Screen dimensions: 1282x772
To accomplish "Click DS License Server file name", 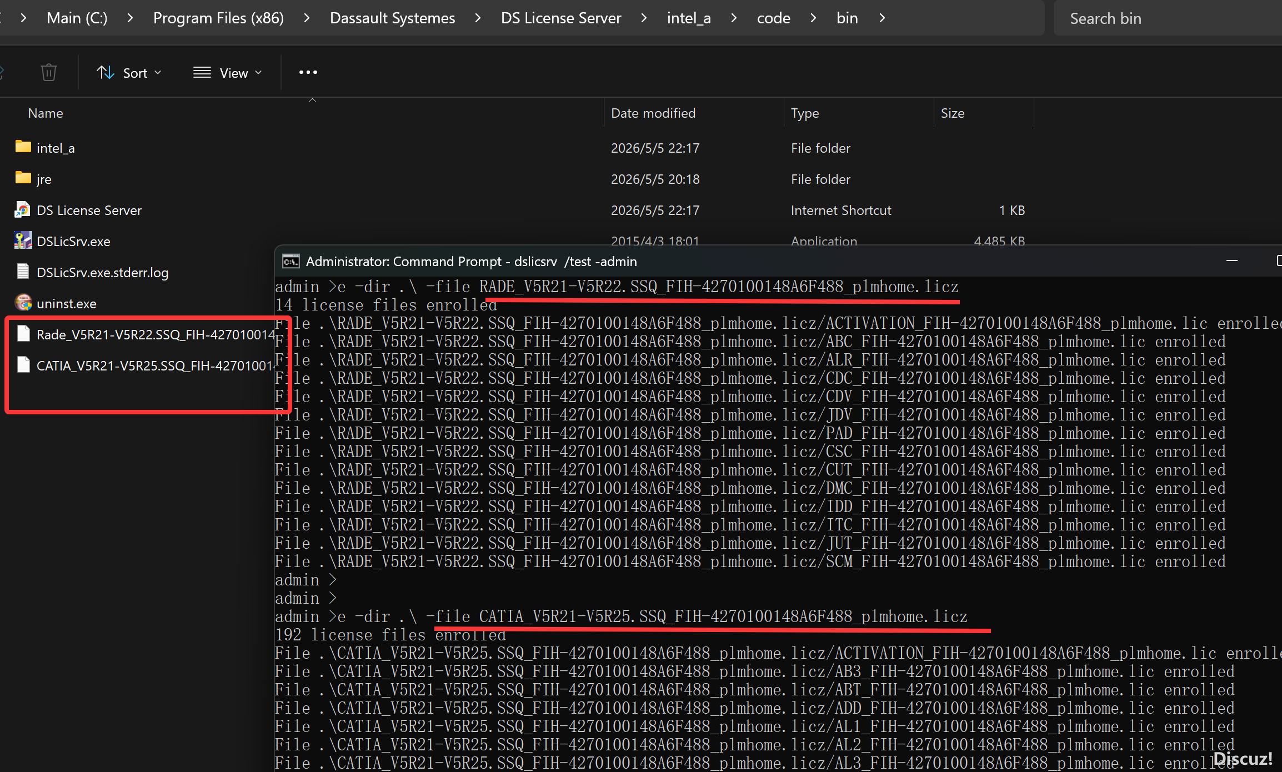I will click(89, 210).
